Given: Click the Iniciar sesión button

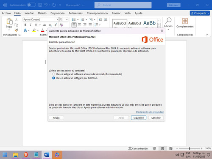Looking at the screenshot, I should (173, 5).
